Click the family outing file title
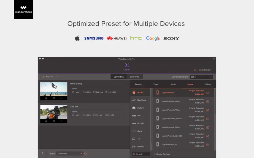This screenshot has height=158, width=254. point(76,84)
